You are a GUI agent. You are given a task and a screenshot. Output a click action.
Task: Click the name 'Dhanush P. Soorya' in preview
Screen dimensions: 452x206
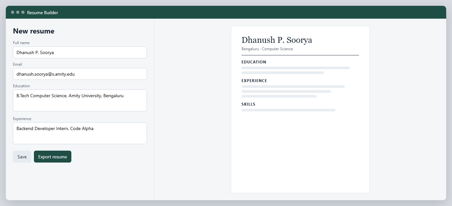277,40
